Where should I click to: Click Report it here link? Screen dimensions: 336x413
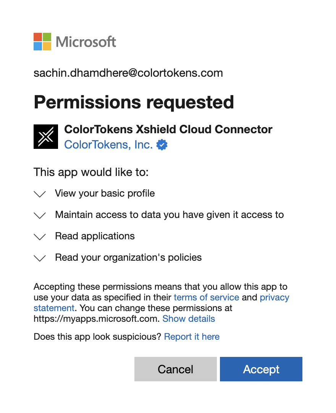192,337
